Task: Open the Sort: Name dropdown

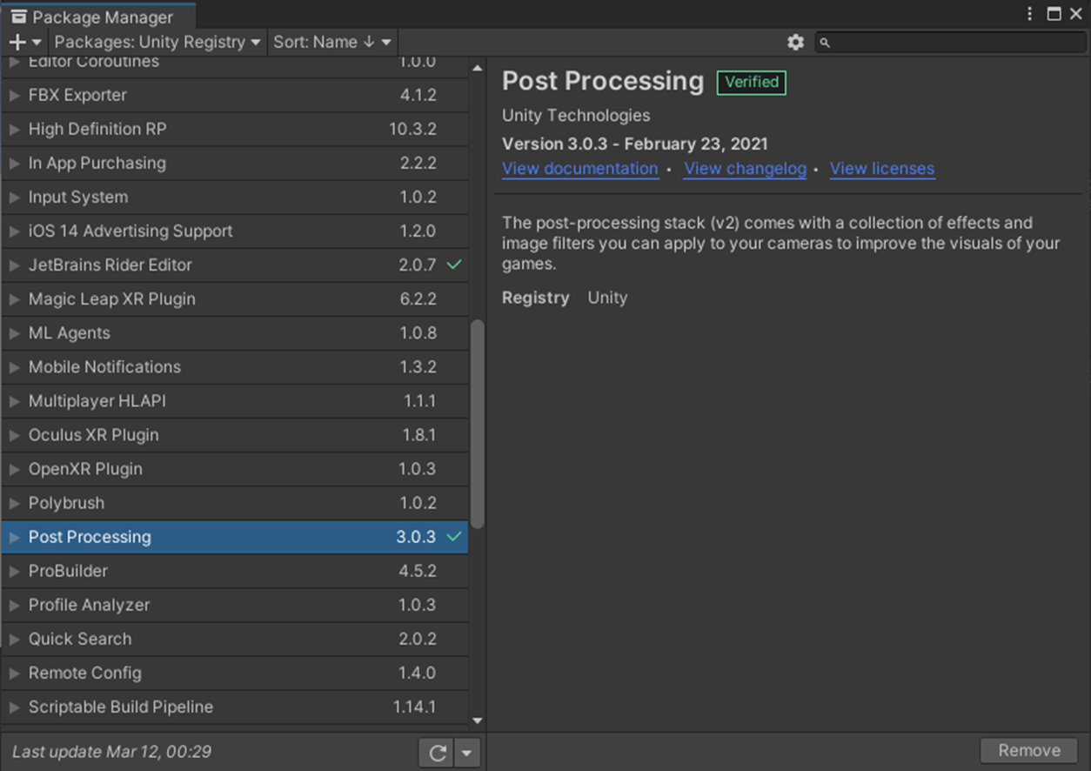Action: (332, 42)
